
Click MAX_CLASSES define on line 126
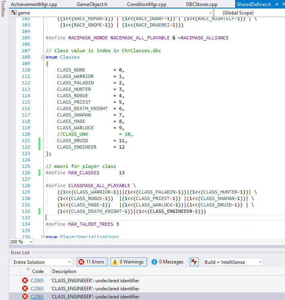click(x=84, y=173)
